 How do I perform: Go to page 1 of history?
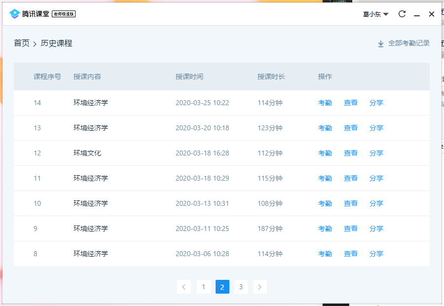(x=203, y=287)
